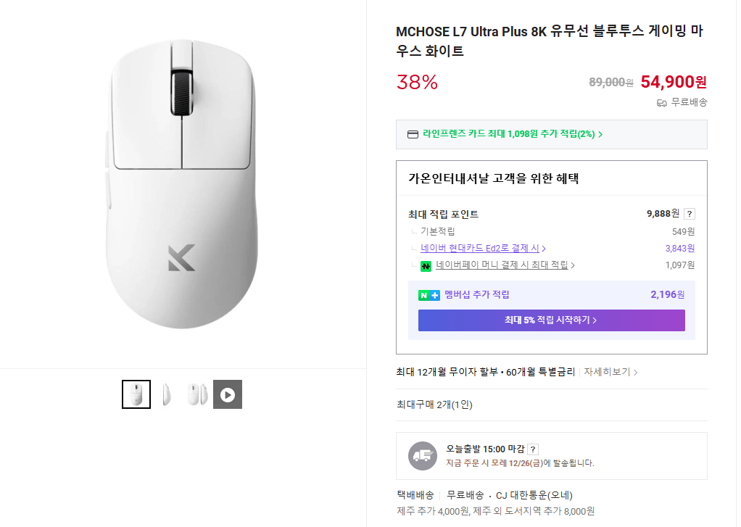Select the first white mouse thumbnail
Viewport: 741px width, 527px height.
click(136, 394)
